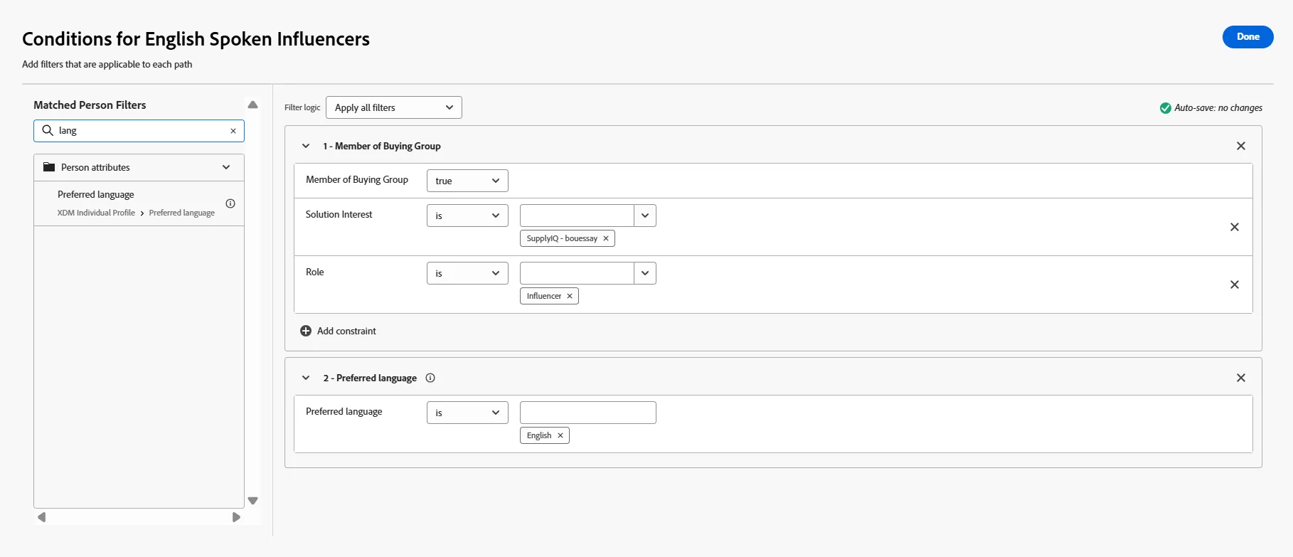Image resolution: width=1293 pixels, height=557 pixels.
Task: Click the scroll left arrow under attribute list
Action: (x=42, y=517)
